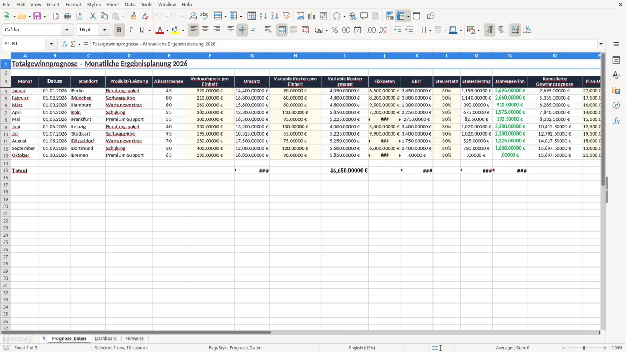Expand the Calibri font name dropdown
The image size is (626, 352).
pyautogui.click(x=67, y=30)
